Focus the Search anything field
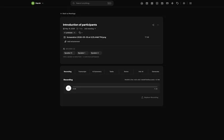 point(92,3)
